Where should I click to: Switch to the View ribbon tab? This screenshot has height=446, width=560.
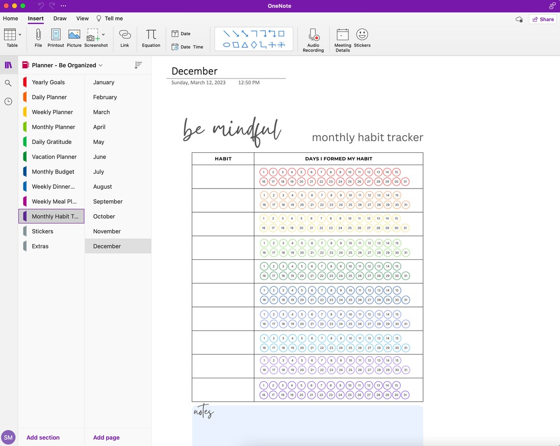click(x=82, y=18)
